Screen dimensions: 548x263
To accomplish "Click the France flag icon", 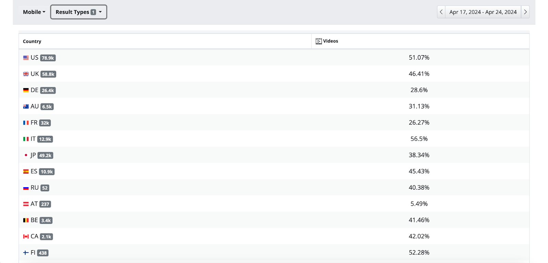I will (x=26, y=123).
